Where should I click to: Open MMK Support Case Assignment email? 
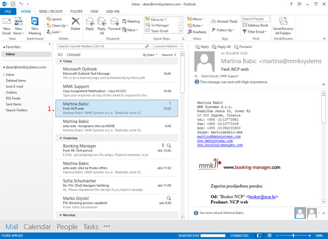click(x=117, y=90)
